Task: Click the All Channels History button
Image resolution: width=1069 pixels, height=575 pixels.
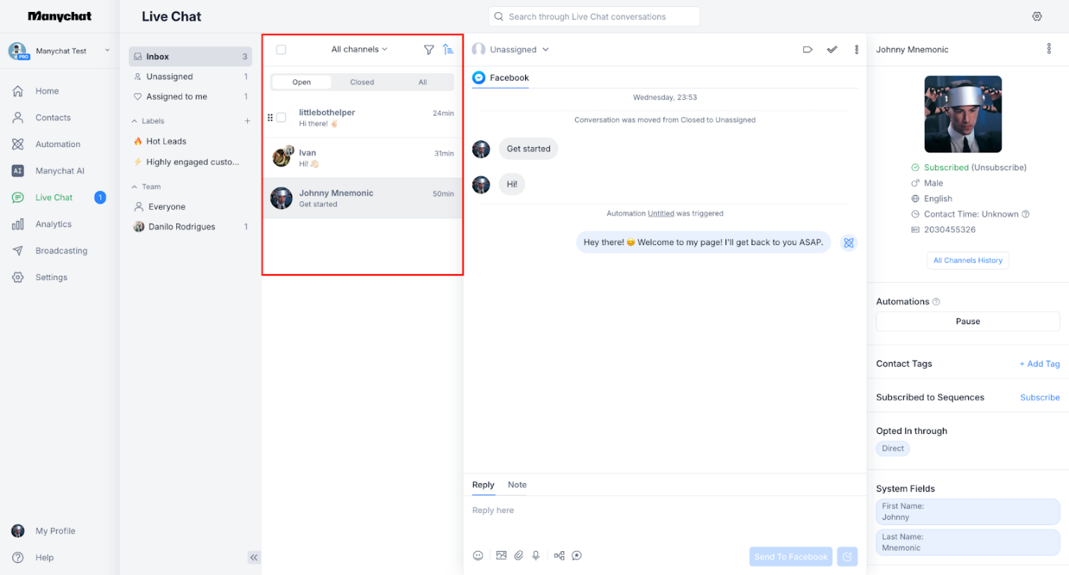Action: (968, 260)
